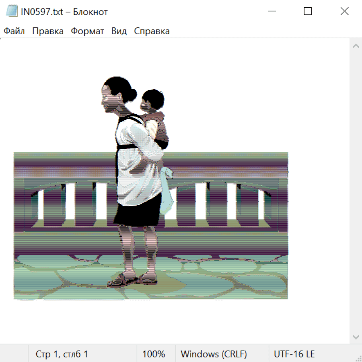Click the 100% zoom level in status bar
Viewport: 362px width, 362px height.
coord(154,354)
